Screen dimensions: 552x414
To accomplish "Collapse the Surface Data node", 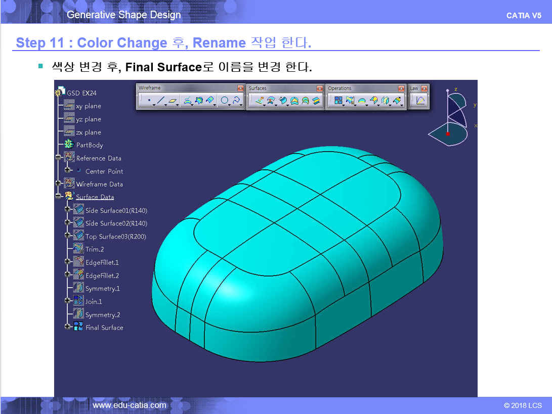I will (58, 196).
